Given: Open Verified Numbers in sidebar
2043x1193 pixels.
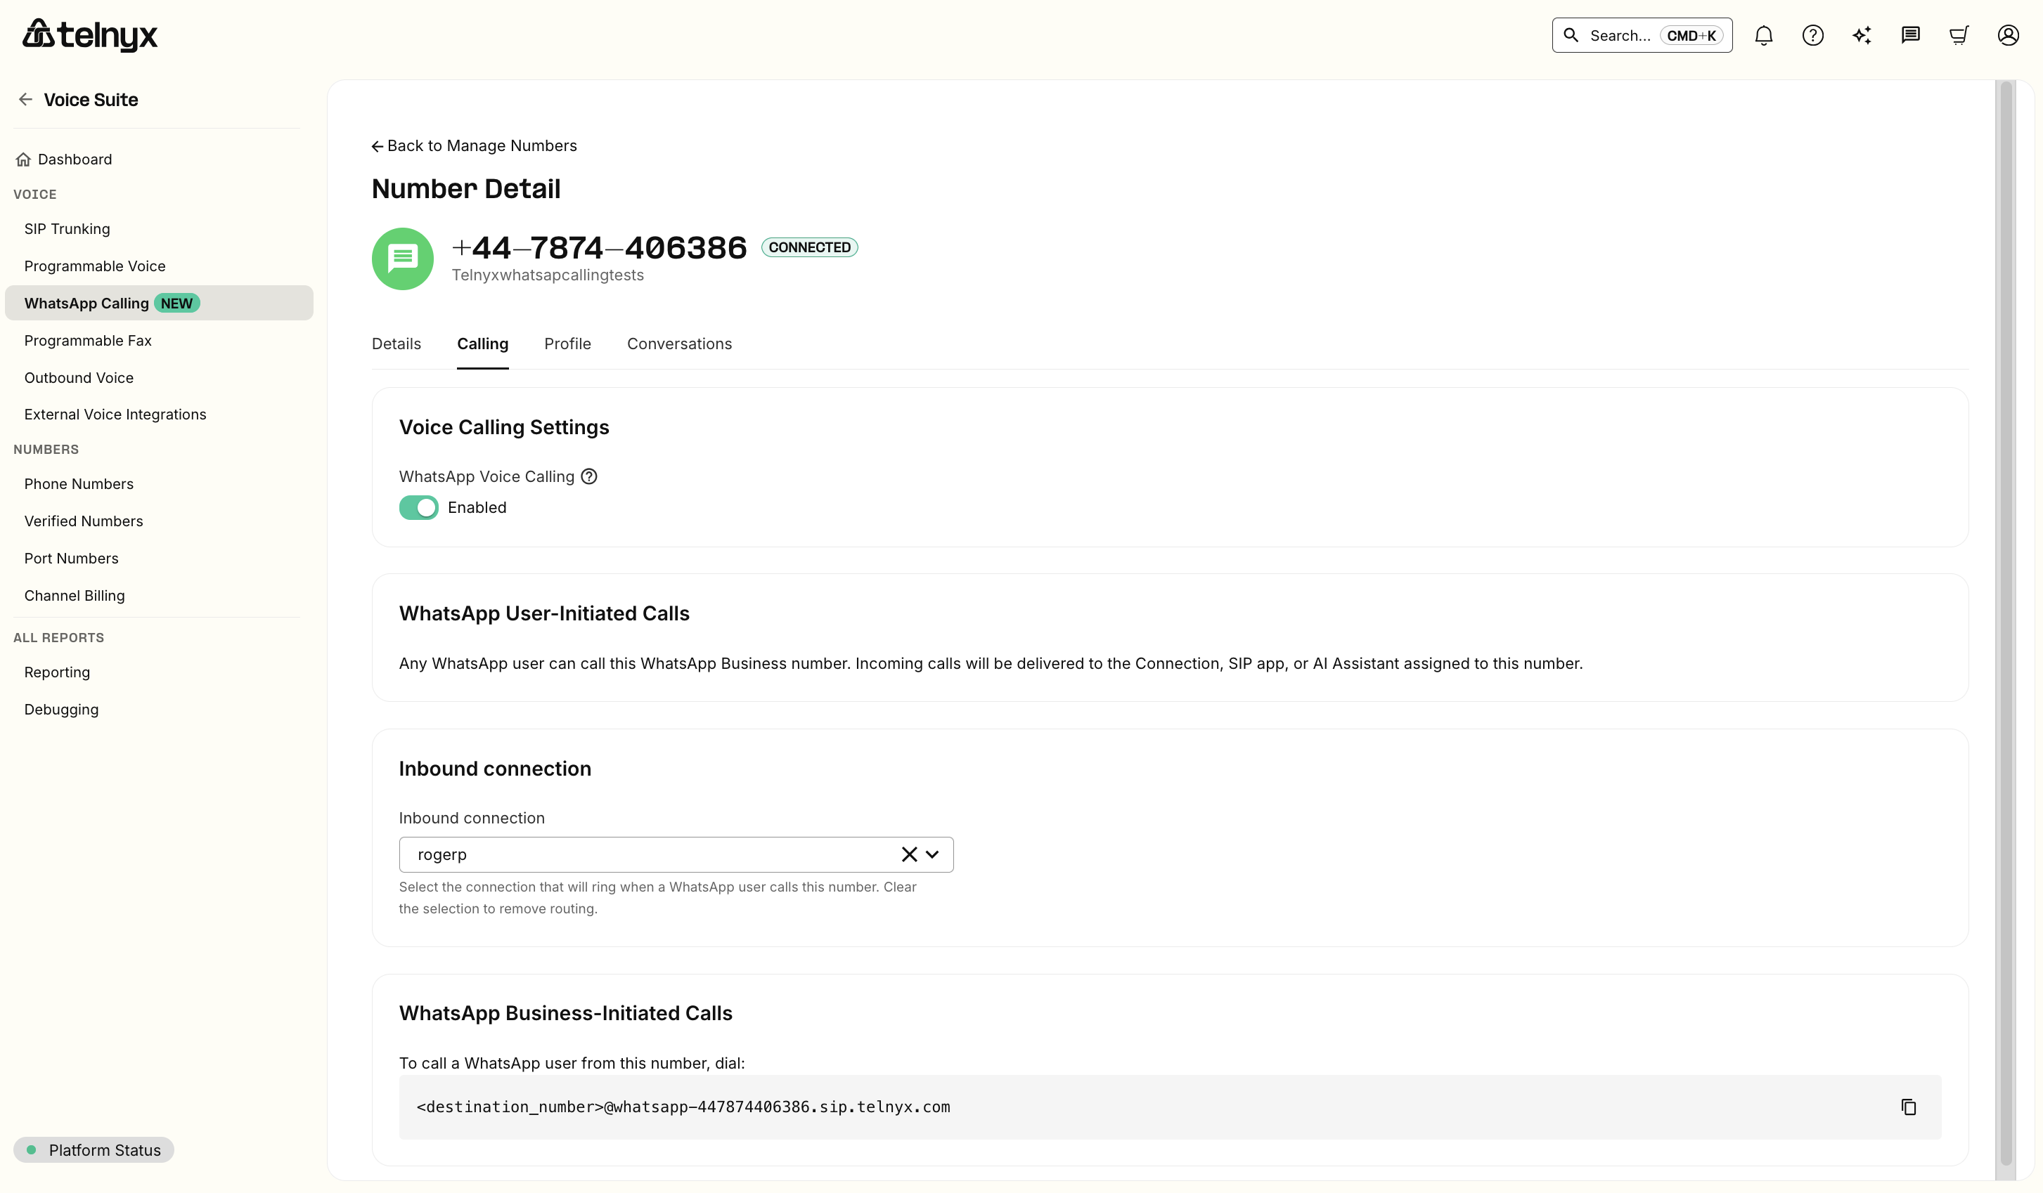Looking at the screenshot, I should 84,521.
